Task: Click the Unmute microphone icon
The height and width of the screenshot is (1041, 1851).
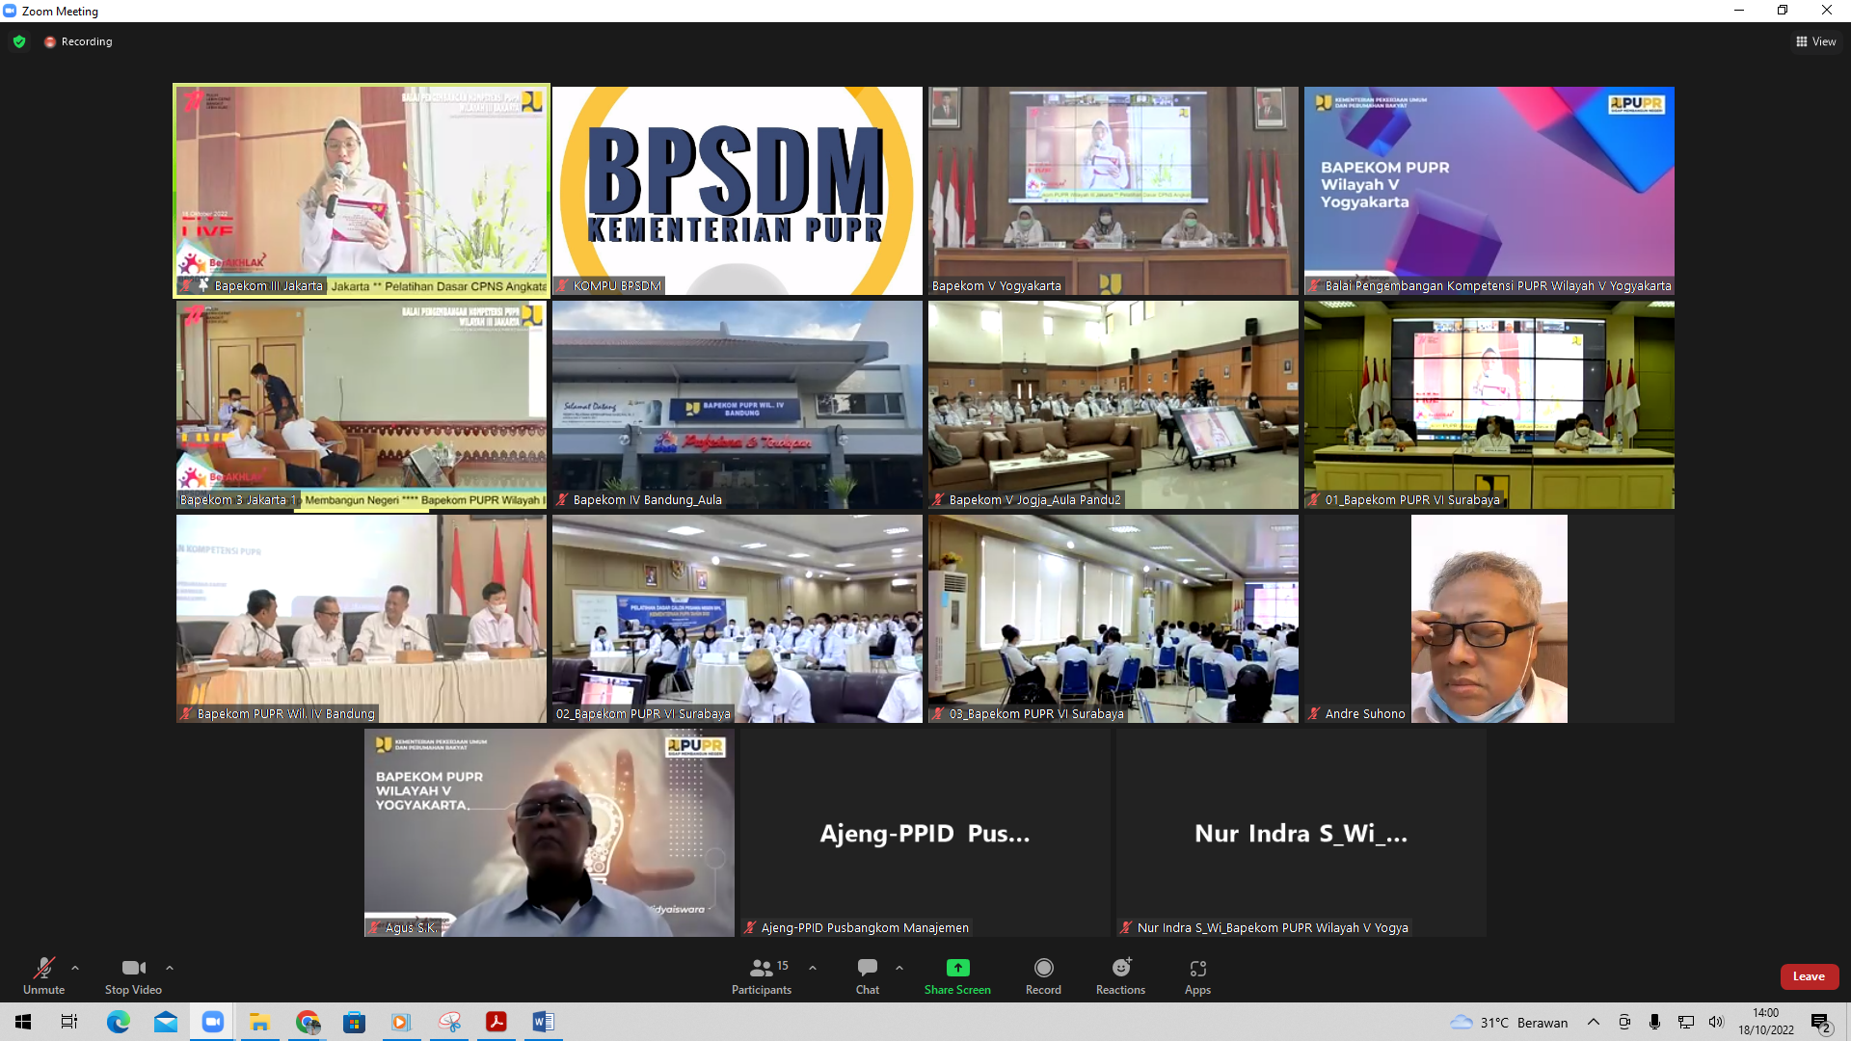Action: click(43, 968)
